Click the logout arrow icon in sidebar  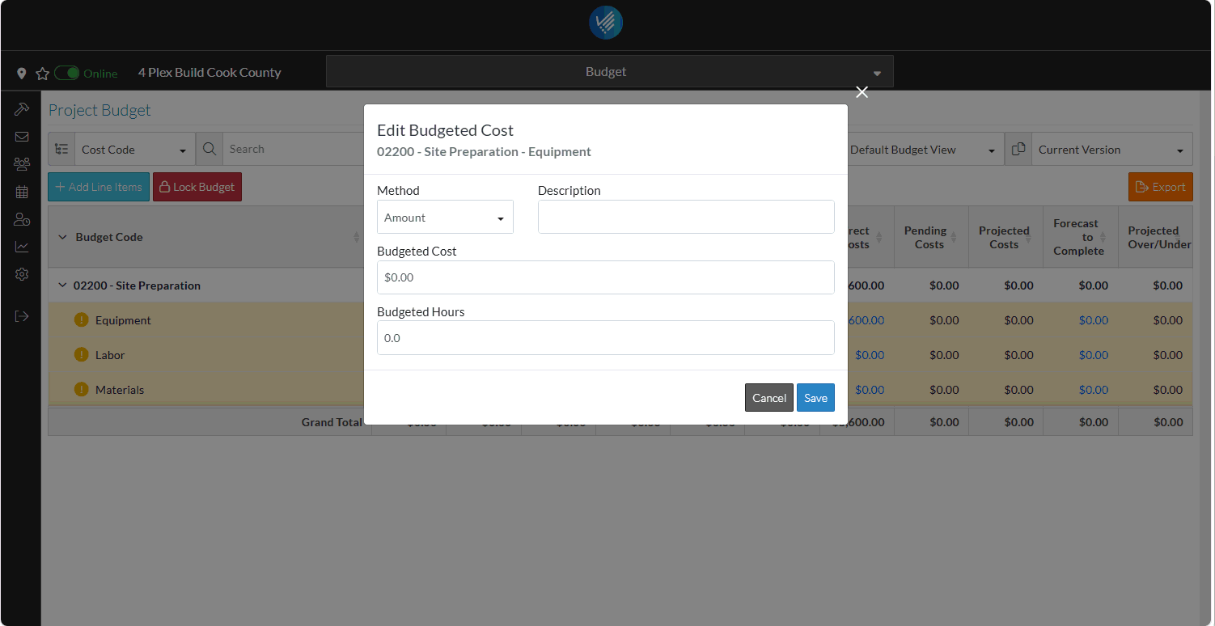click(x=22, y=316)
